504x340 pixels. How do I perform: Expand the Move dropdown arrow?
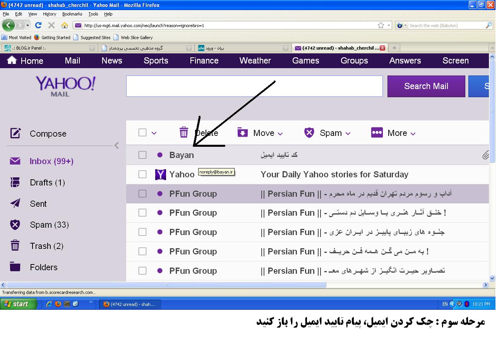pyautogui.click(x=280, y=134)
